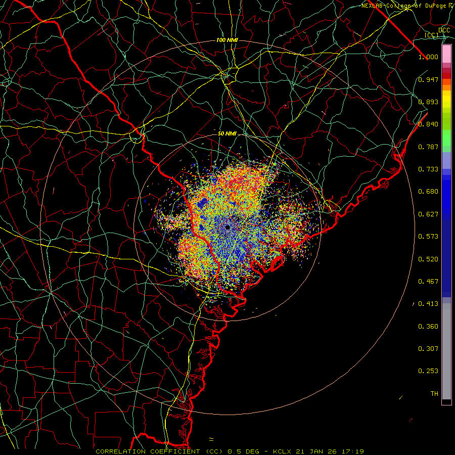Click the 0.307 color scale label

pos(428,349)
